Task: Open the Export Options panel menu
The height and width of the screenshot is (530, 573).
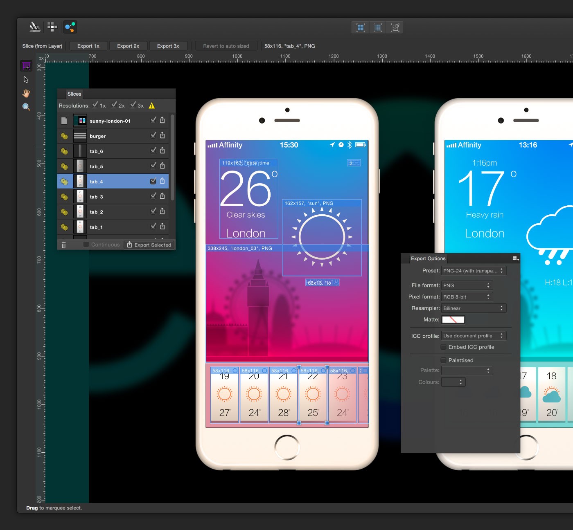Action: pyautogui.click(x=514, y=258)
